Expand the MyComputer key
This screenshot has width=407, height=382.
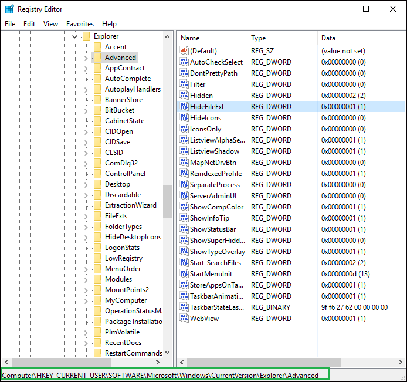pyautogui.click(x=86, y=301)
